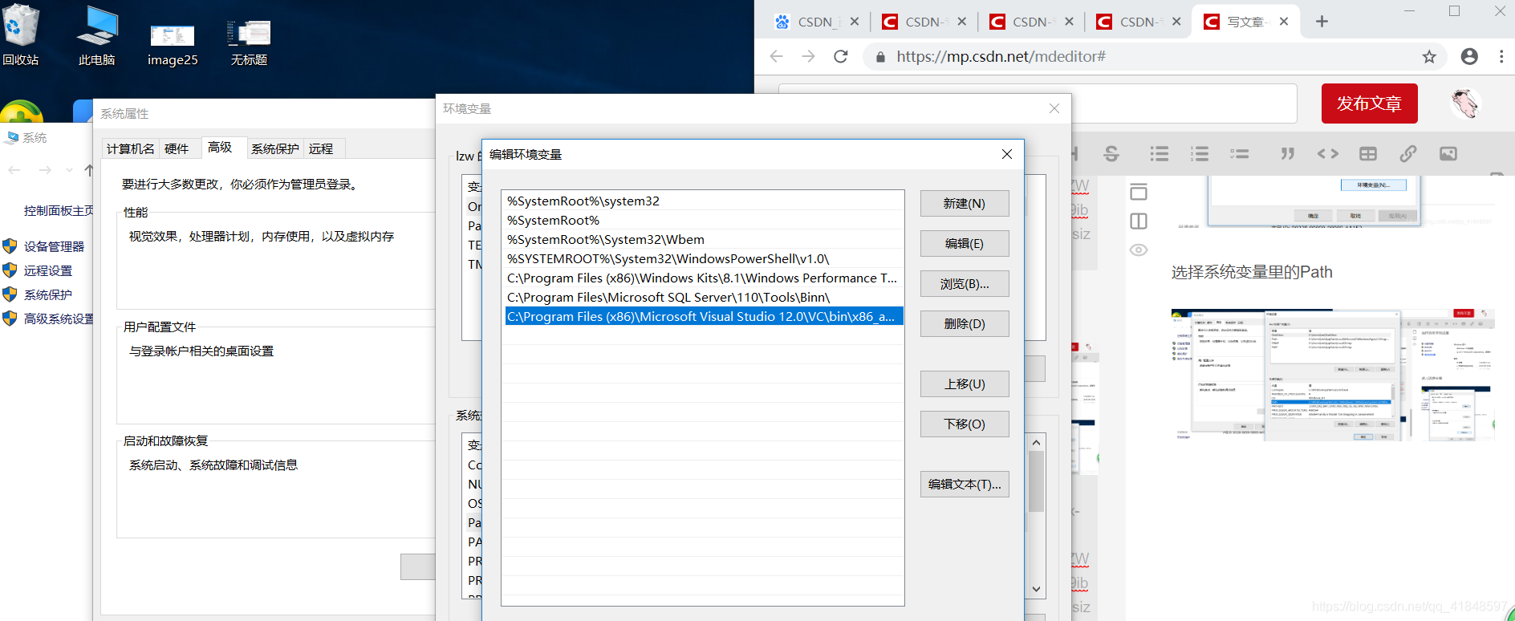This screenshot has width=1515, height=621.
Task: Switch to the split-column layout icon
Action: point(1139,221)
